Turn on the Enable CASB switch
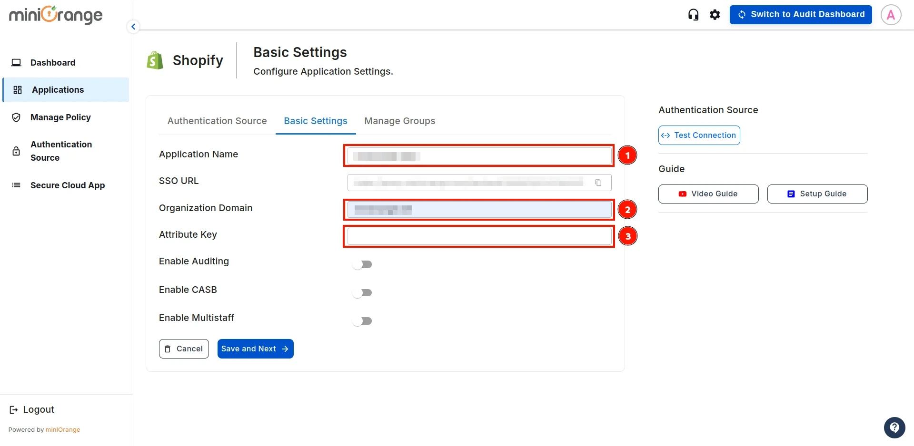Image resolution: width=914 pixels, height=446 pixels. [x=363, y=292]
